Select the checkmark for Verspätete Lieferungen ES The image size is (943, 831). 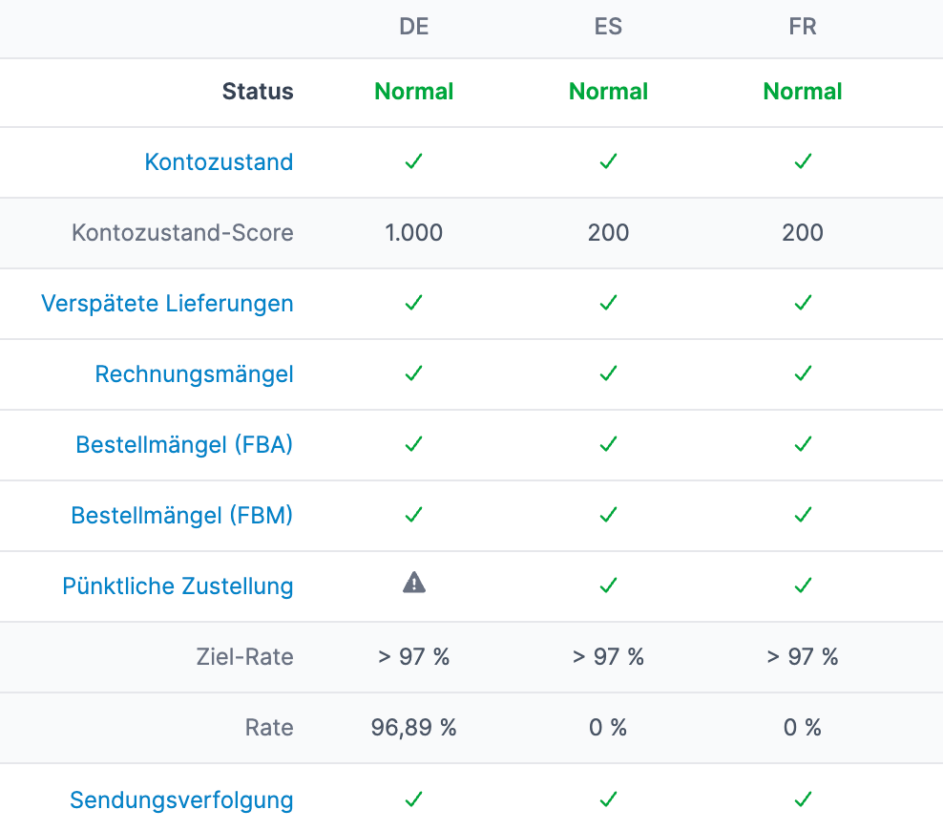[x=608, y=303]
